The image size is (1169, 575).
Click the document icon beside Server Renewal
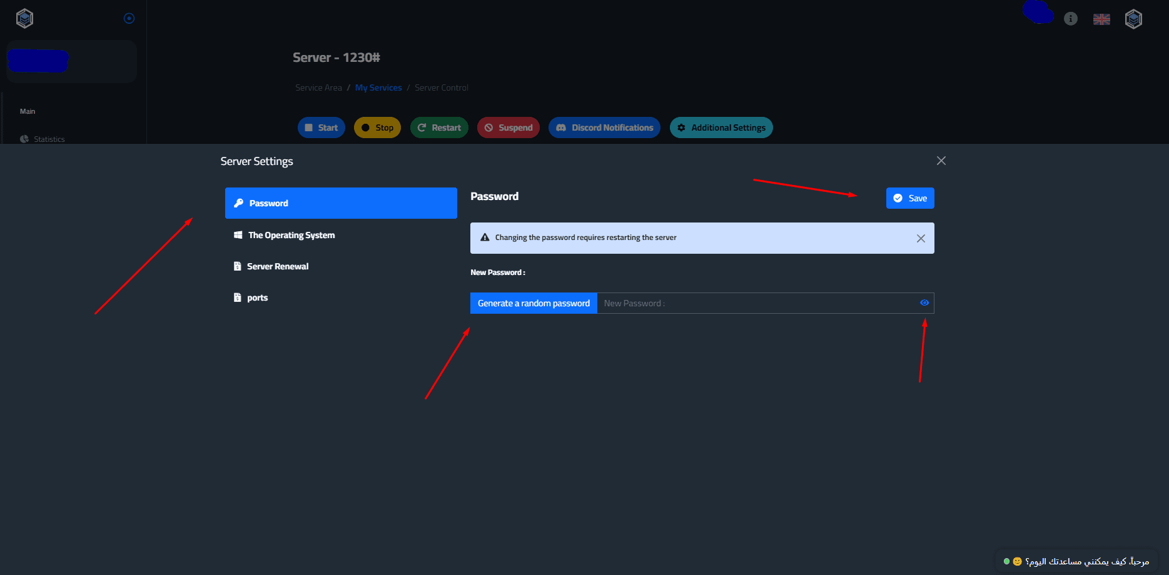coord(237,266)
